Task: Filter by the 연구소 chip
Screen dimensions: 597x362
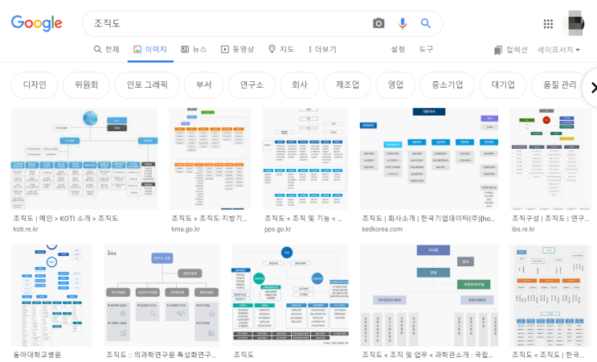Action: coord(251,84)
